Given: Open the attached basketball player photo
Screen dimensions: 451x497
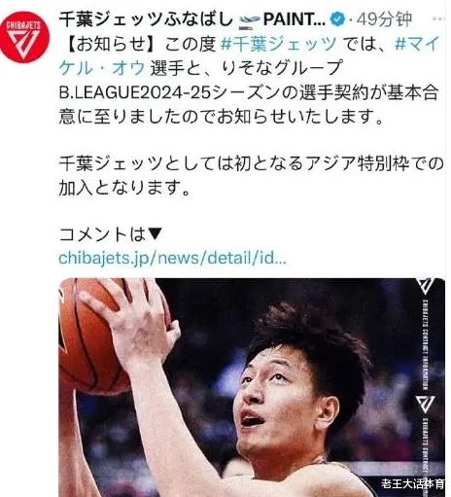Looking at the screenshot, I should [252, 387].
